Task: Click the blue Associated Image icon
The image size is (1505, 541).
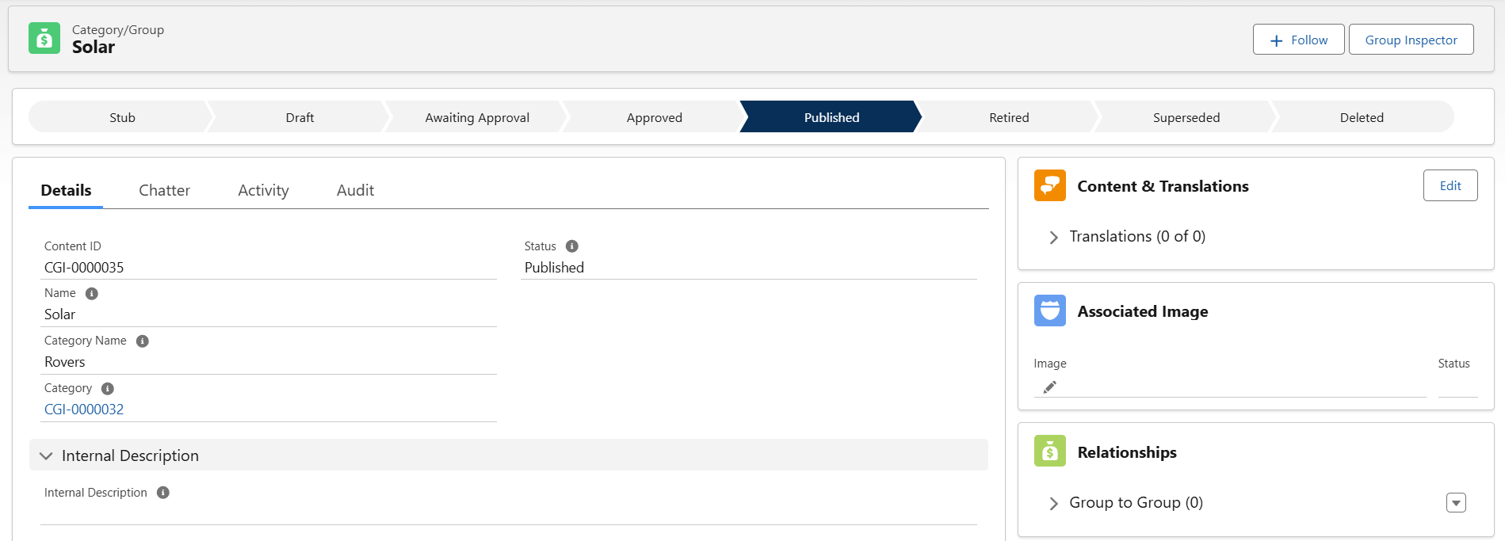Action: coord(1050,311)
